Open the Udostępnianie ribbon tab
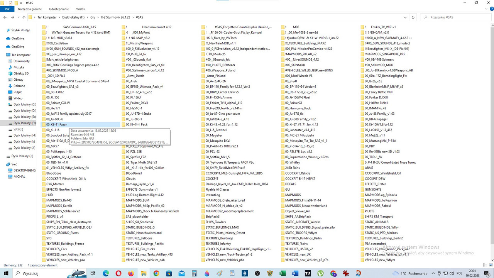The image size is (494, 278). click(x=59, y=8)
